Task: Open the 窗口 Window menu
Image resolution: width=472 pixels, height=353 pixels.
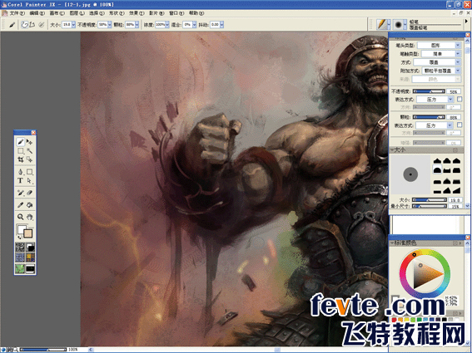Action: click(176, 13)
